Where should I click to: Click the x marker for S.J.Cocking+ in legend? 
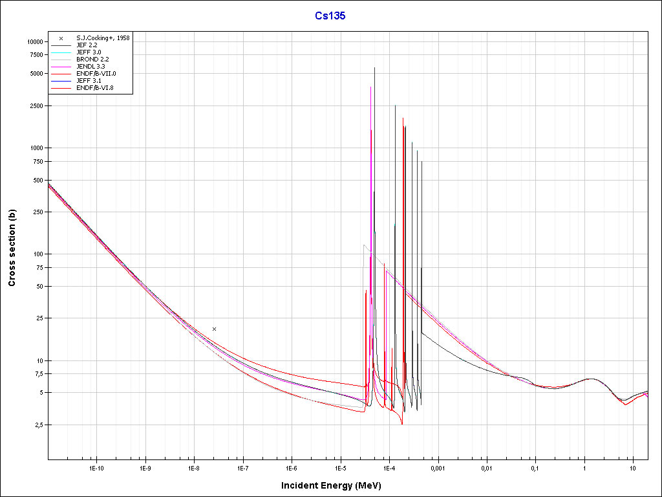click(61, 38)
